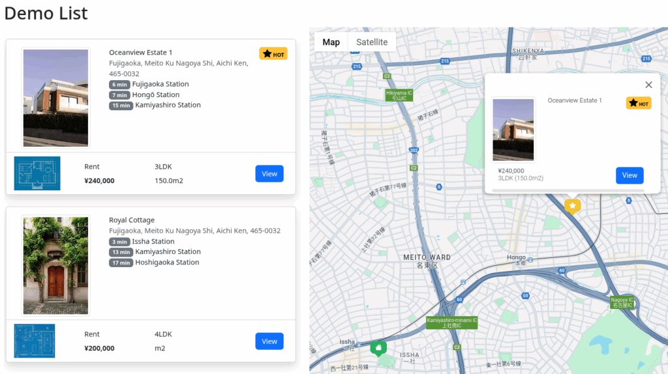The width and height of the screenshot is (668, 374).
Task: Open the Royal Cottage floor plan thumbnail
Action: pos(35,341)
